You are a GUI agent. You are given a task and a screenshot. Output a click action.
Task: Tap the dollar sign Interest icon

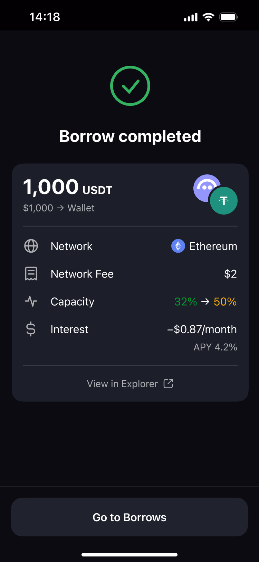tap(31, 329)
